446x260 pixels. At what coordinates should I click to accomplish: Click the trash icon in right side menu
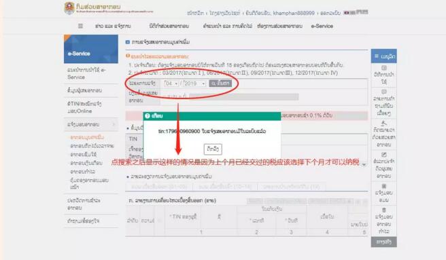click(x=383, y=210)
